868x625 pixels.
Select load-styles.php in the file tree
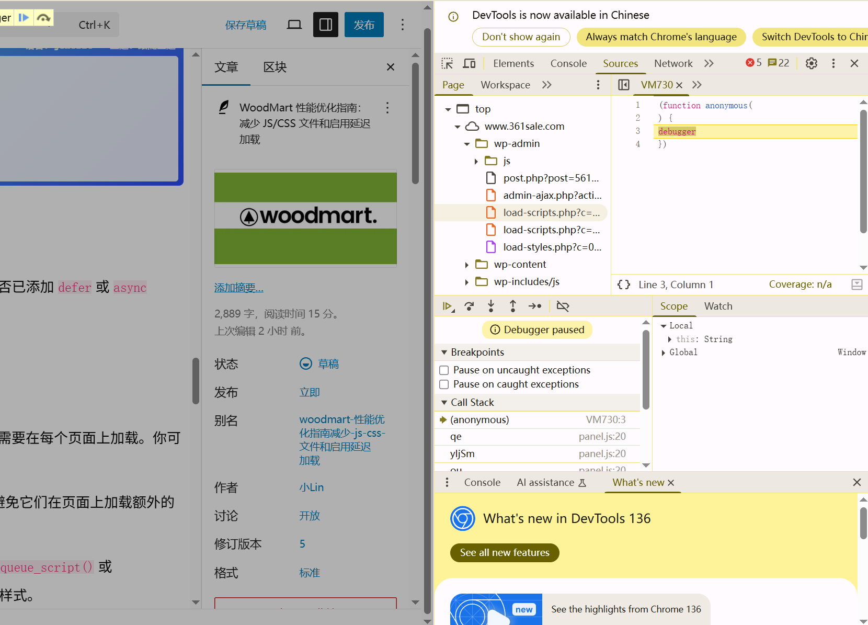(551, 247)
